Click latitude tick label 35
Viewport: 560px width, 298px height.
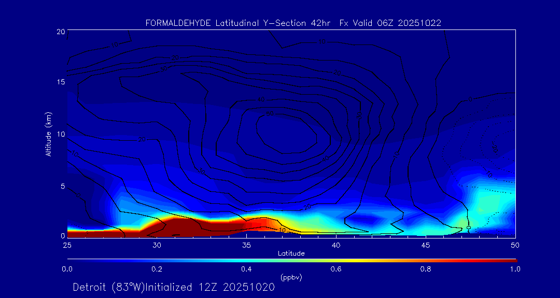coord(246,245)
